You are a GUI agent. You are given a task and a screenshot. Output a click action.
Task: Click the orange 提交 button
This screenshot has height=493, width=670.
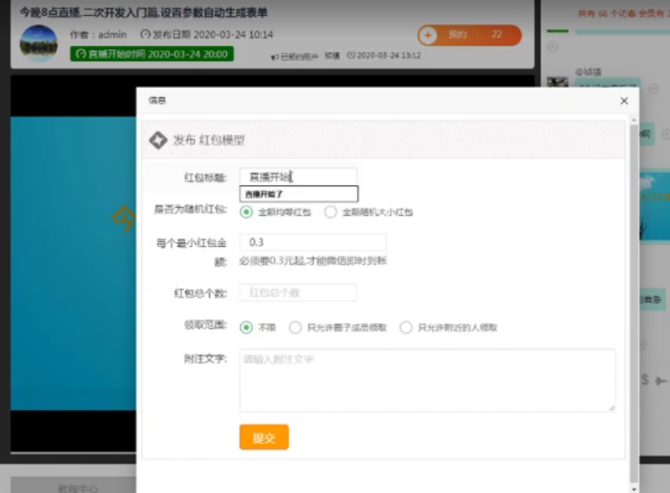264,437
